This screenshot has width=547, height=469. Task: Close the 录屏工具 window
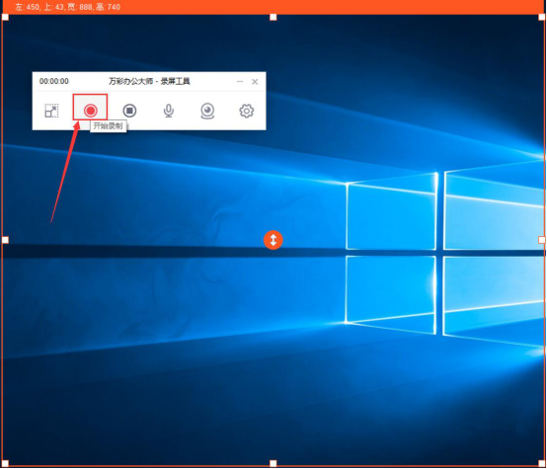[x=255, y=82]
